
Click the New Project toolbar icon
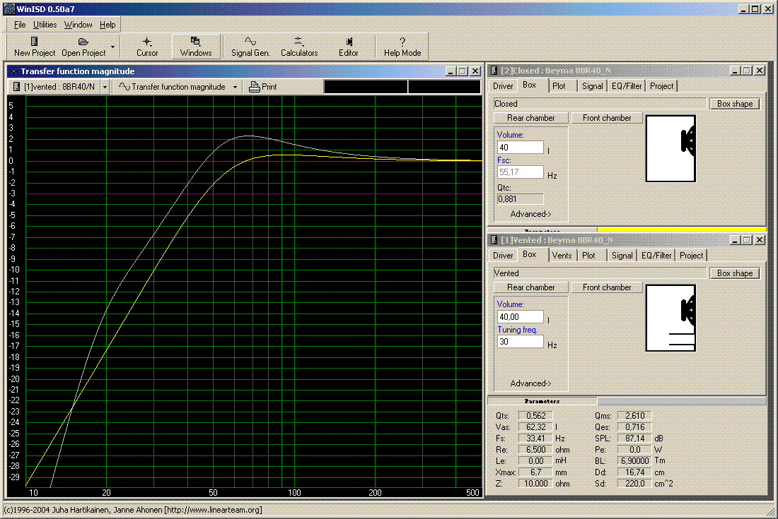click(x=34, y=47)
